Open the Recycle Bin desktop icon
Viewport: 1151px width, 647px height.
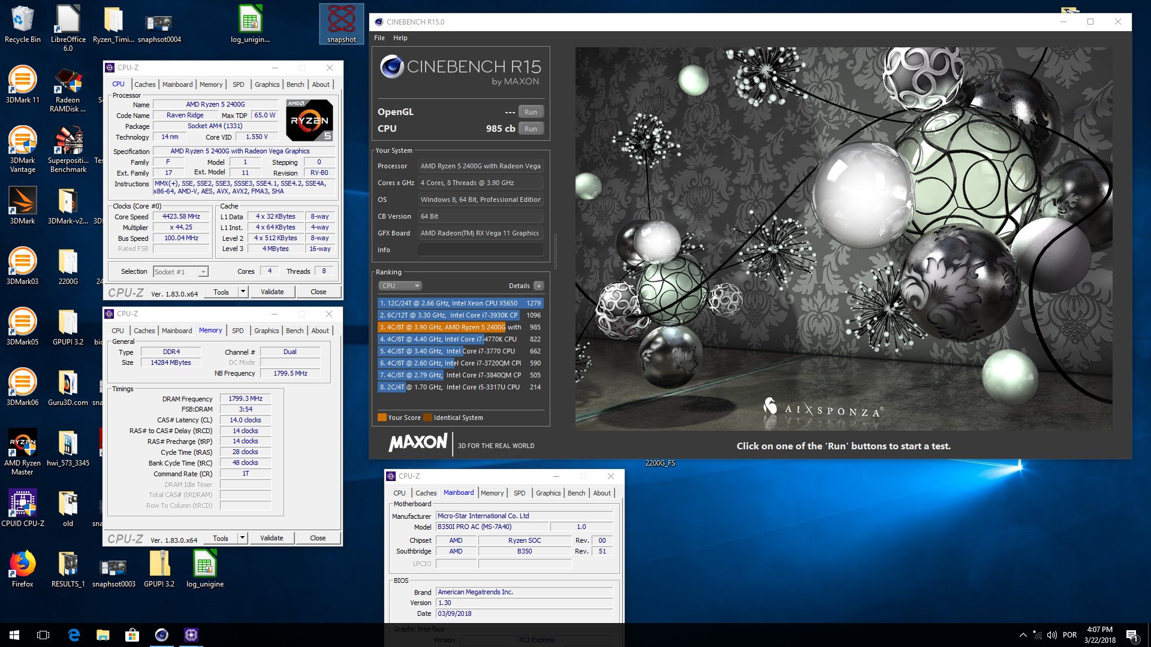[22, 24]
